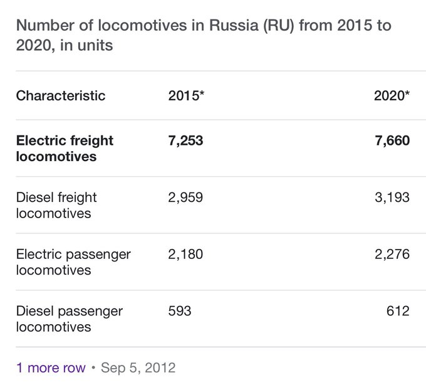Image resolution: width=426 pixels, height=390 pixels.
Task: Click the '2020, in units' title line
Action: 65,45
